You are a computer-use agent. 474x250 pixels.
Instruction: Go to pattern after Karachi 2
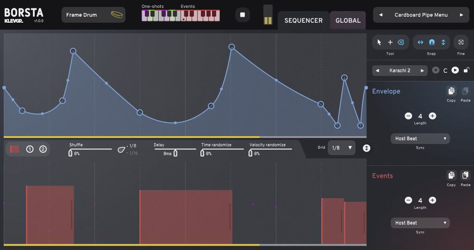422,70
